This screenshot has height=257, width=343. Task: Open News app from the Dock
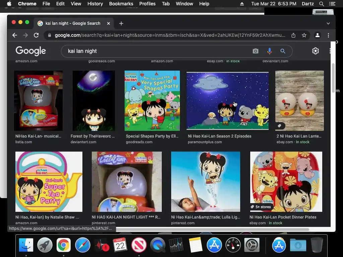139,245
